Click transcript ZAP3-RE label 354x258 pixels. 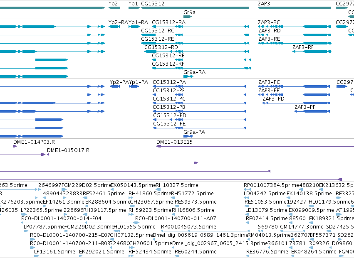click(x=269, y=39)
